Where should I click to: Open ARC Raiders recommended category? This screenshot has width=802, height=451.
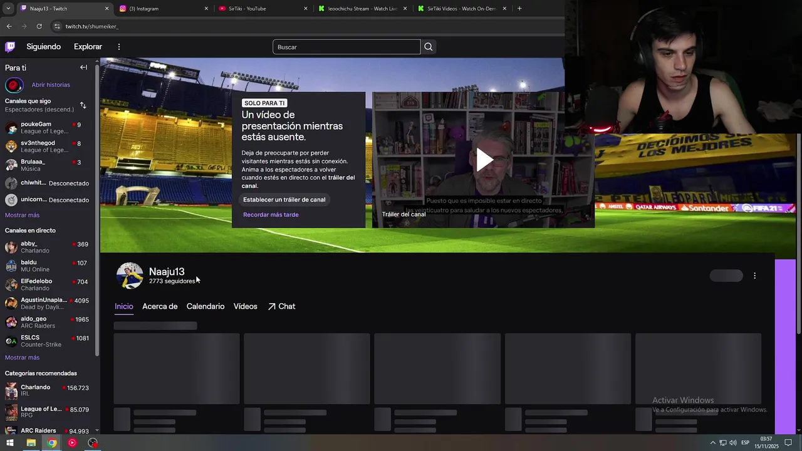(48, 430)
